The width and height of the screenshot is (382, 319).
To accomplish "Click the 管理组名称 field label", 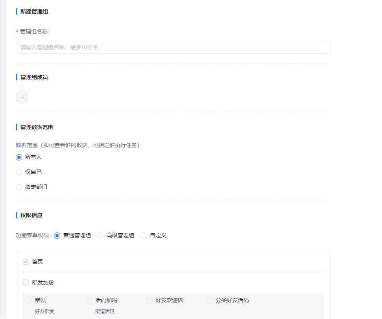I will tap(35, 31).
